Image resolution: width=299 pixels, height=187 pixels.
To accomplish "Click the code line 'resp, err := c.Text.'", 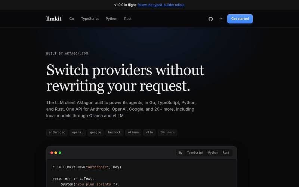I will [73, 179].
